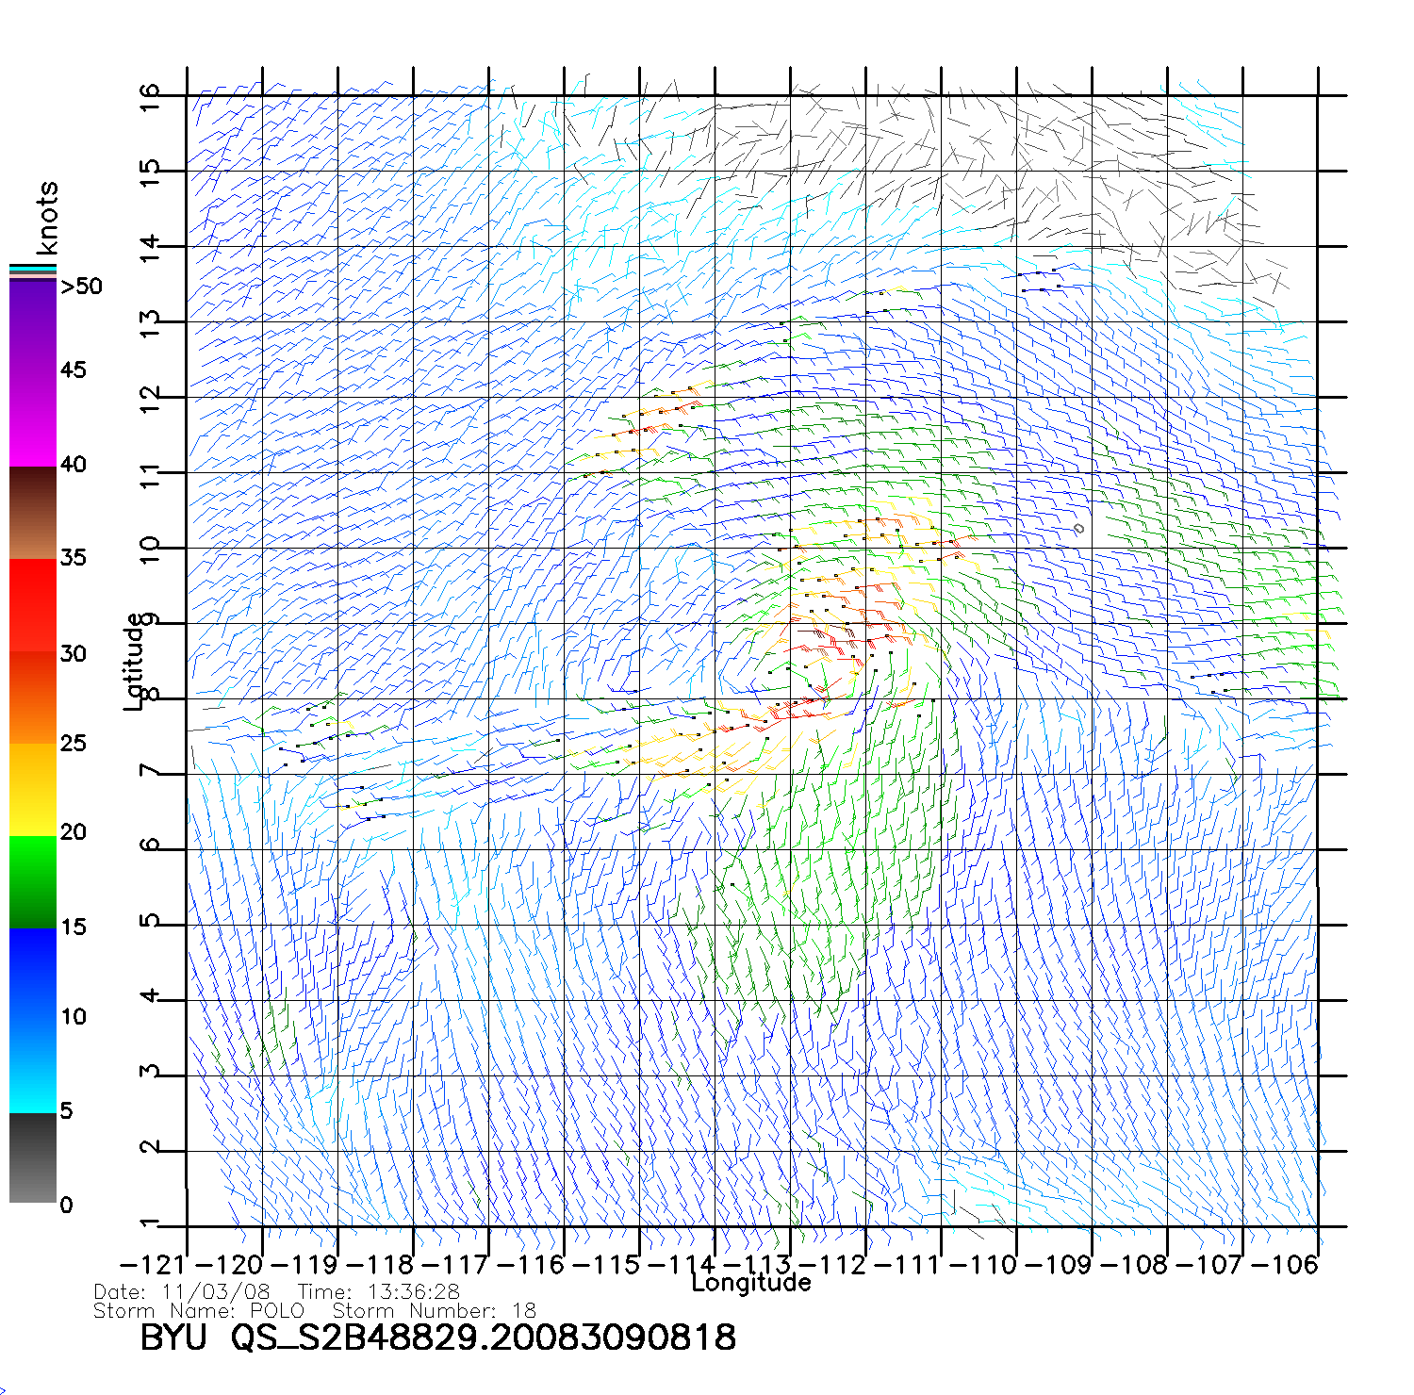
Task: Select the brown 35-40 knots color band
Action: click(x=32, y=514)
